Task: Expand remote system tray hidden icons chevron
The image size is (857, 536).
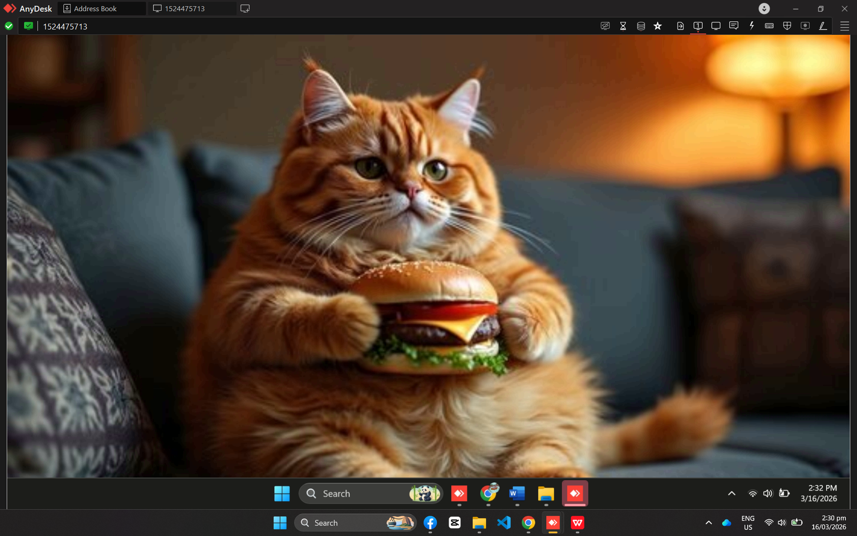Action: tap(732, 494)
